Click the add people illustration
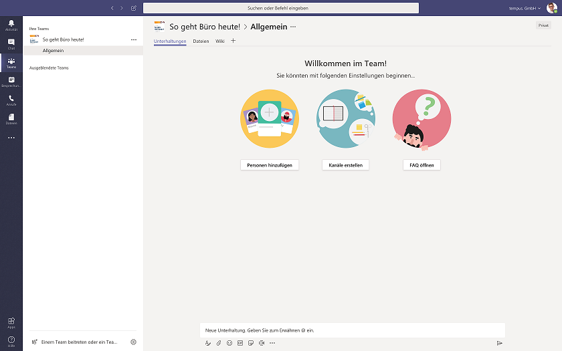The width and height of the screenshot is (562, 351). [x=270, y=118]
